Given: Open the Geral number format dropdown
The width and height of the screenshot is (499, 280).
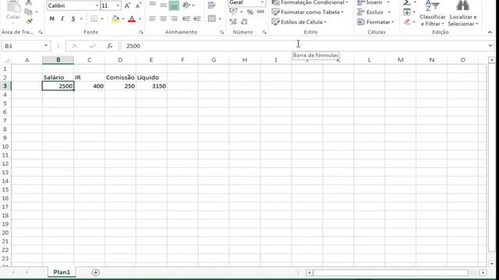Looking at the screenshot, I should pos(262,2).
